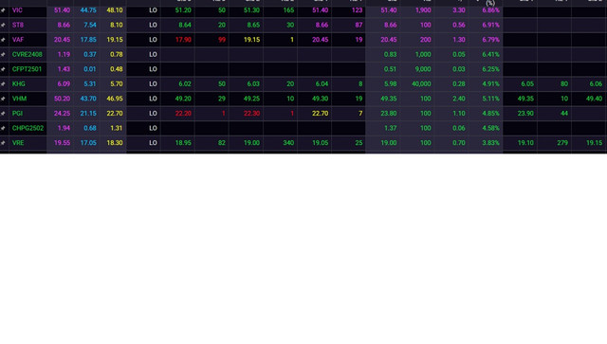Pin the CHPG2502 row icon
Image resolution: width=607 pixels, height=344 pixels.
point(3,128)
